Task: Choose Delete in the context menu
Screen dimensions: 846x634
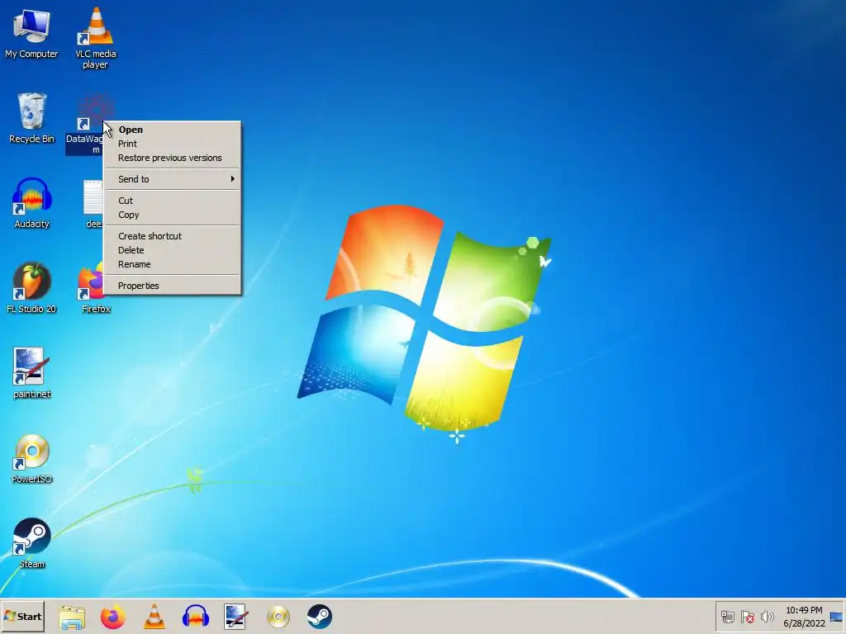Action: pos(172,250)
